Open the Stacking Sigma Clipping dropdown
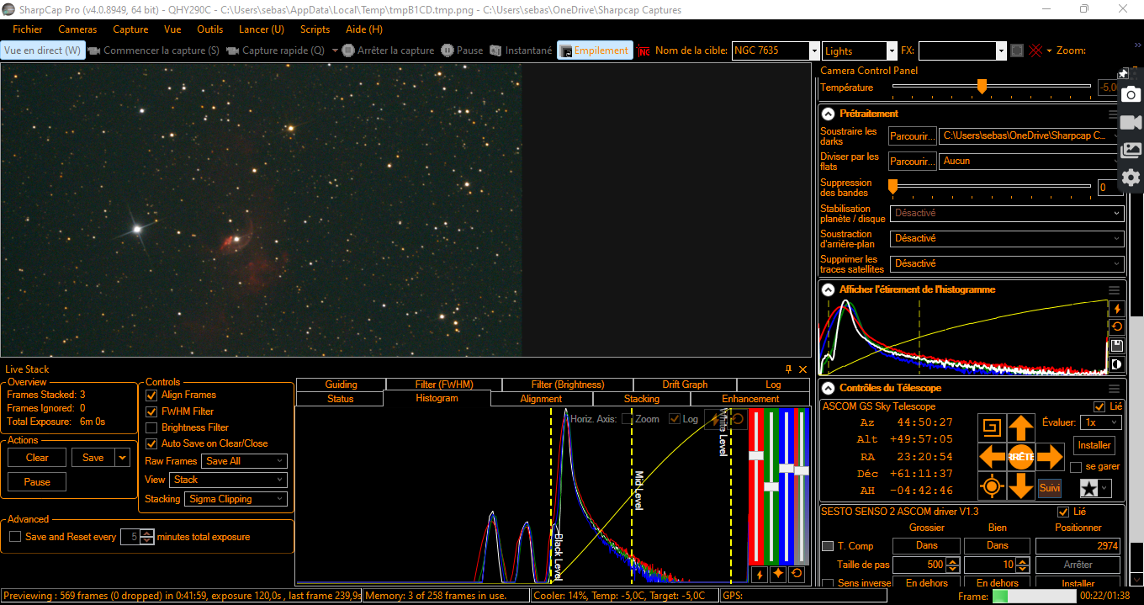1144x605 pixels. 236,499
